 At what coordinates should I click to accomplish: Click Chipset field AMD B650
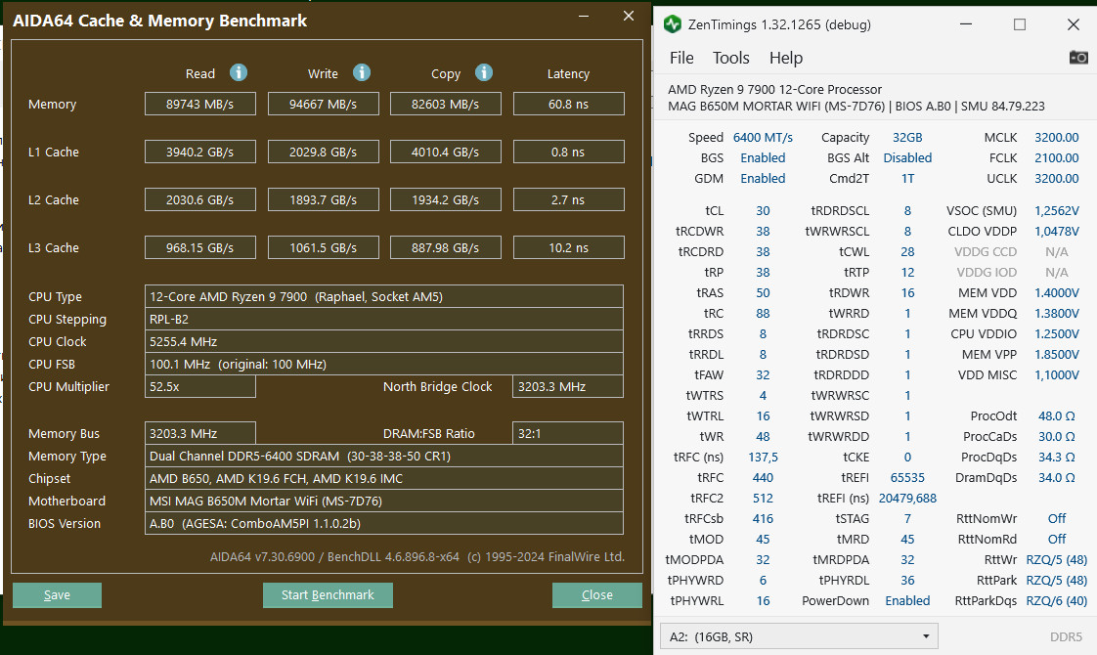pos(384,478)
